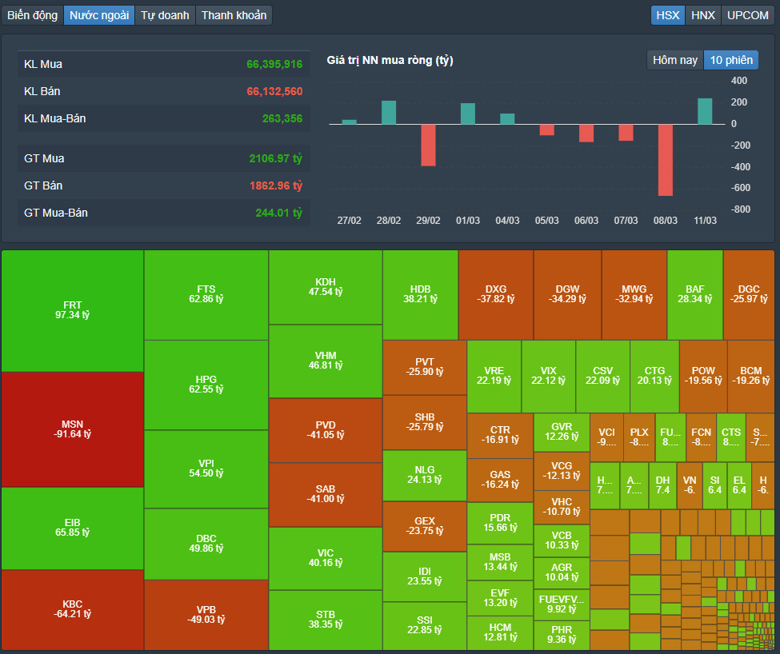The image size is (780, 654).
Task: Click the BCM -19.26 tỷ tile
Action: point(750,377)
